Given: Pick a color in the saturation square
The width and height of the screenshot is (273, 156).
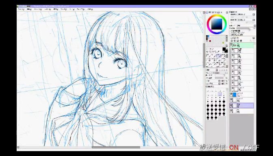Looking at the screenshot, I should coord(217,24).
